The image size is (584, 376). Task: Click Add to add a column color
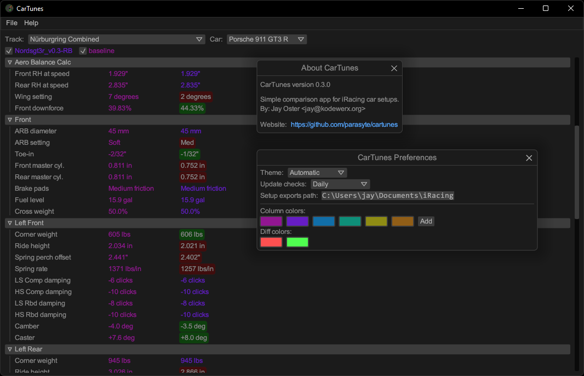[x=426, y=221]
